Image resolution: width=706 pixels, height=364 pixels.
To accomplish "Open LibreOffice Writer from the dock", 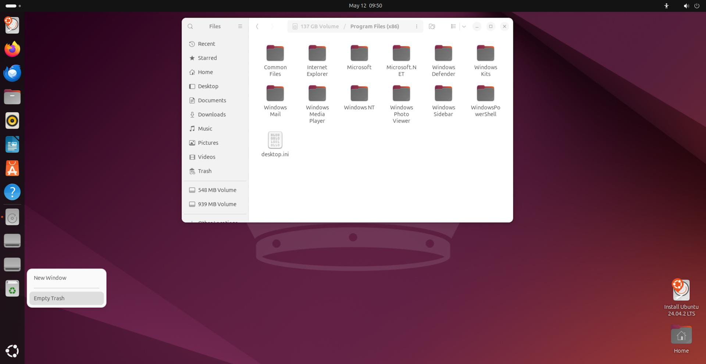I will pyautogui.click(x=12, y=144).
